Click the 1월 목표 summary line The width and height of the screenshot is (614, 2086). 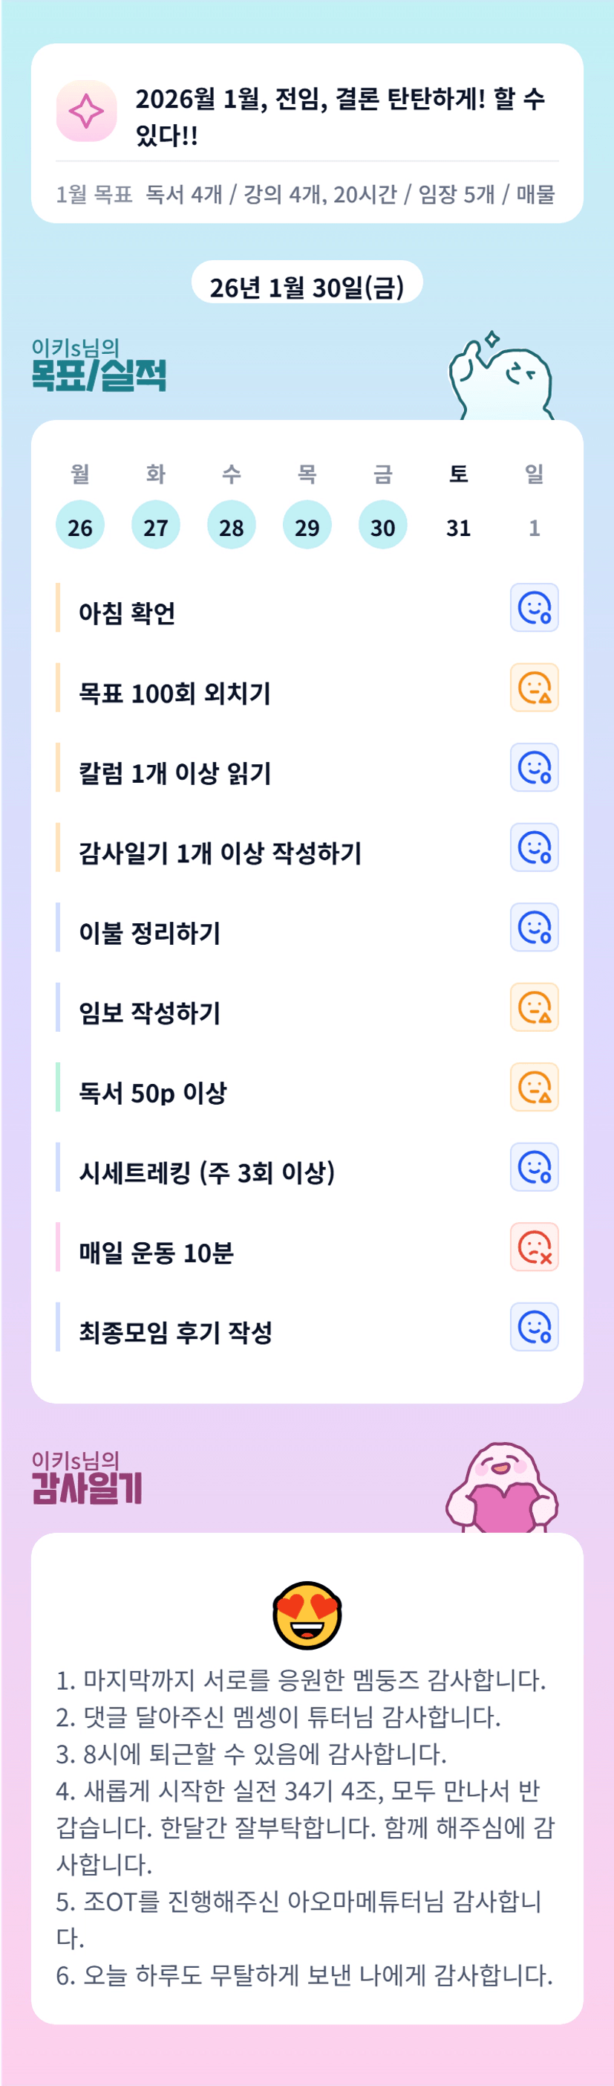[306, 194]
